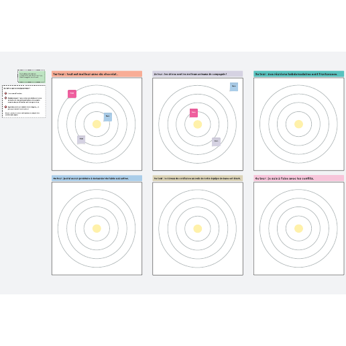Select the beige '5e tour' confiance header
The height and width of the screenshot is (346, 346).
198,178
